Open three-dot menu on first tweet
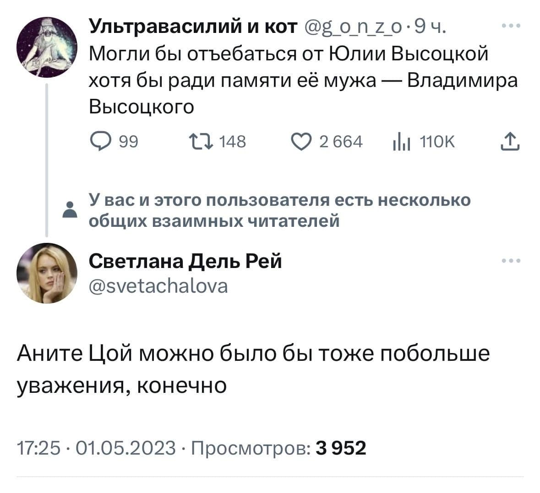Viewport: 540px width, 493px height. tap(511, 27)
